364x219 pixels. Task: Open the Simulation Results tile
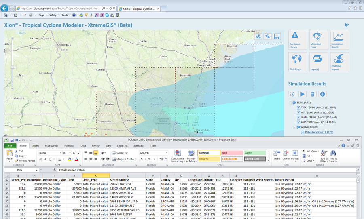pos(340,40)
